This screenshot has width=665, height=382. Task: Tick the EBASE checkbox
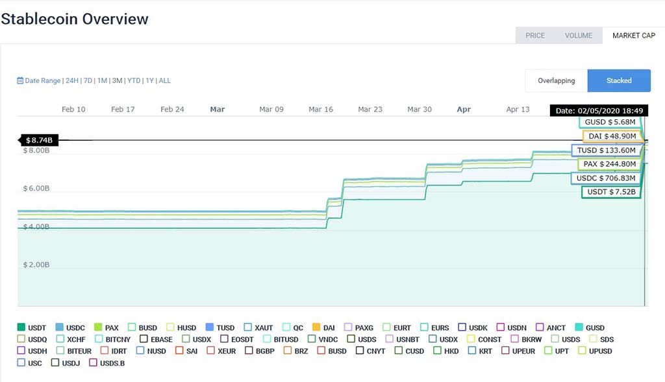(x=144, y=339)
